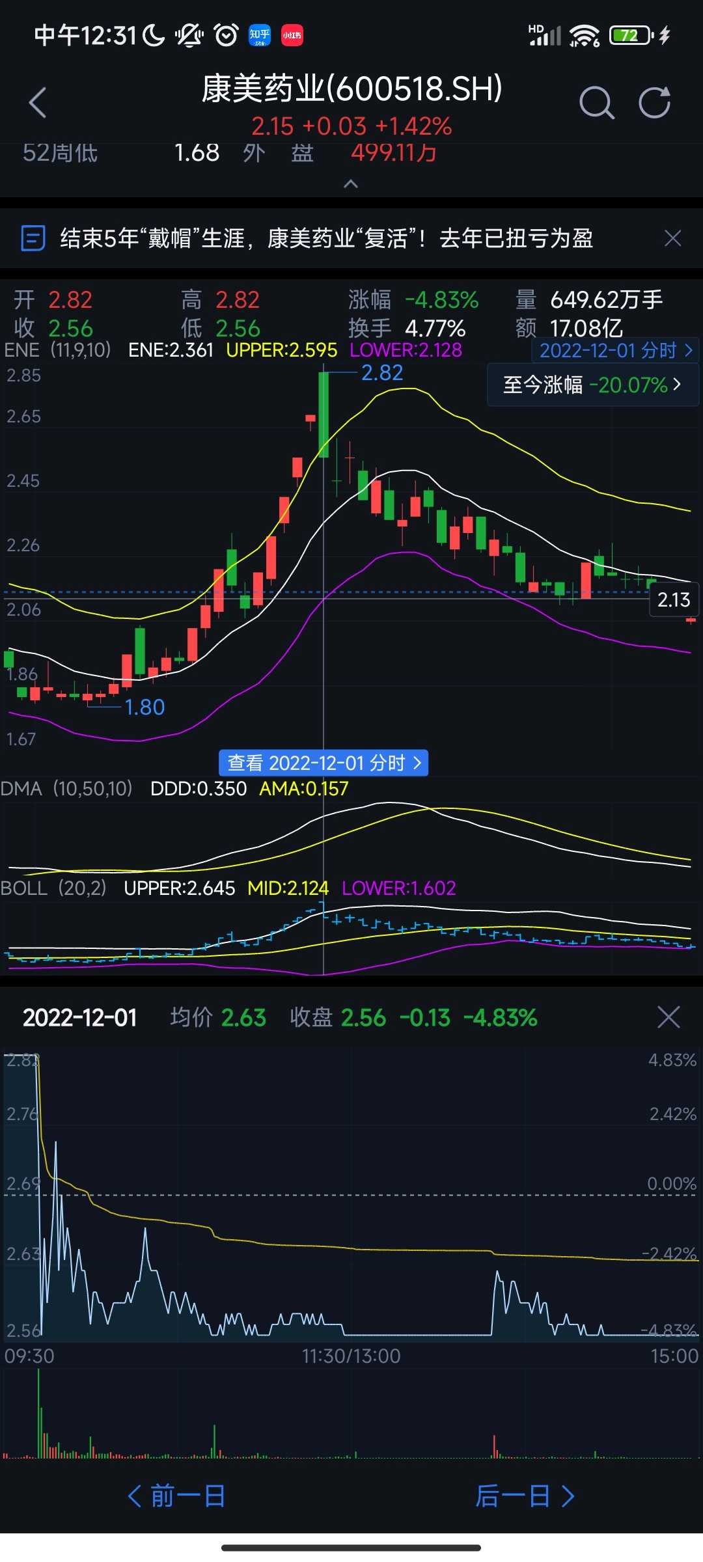The width and height of the screenshot is (703, 1562).
Task: Open stock search magnifier icon
Action: click(596, 103)
